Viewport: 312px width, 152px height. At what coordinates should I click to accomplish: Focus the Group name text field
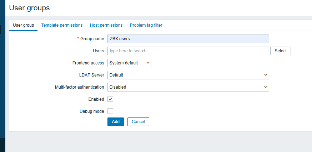tap(188, 39)
